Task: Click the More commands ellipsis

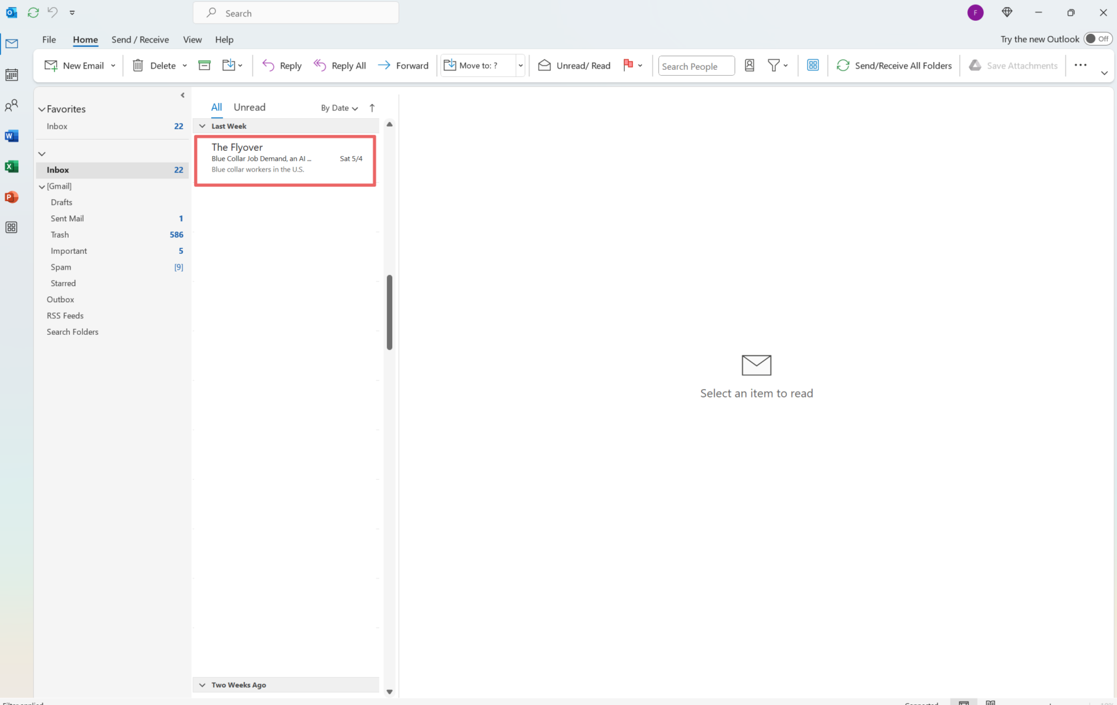Action: [x=1080, y=65]
